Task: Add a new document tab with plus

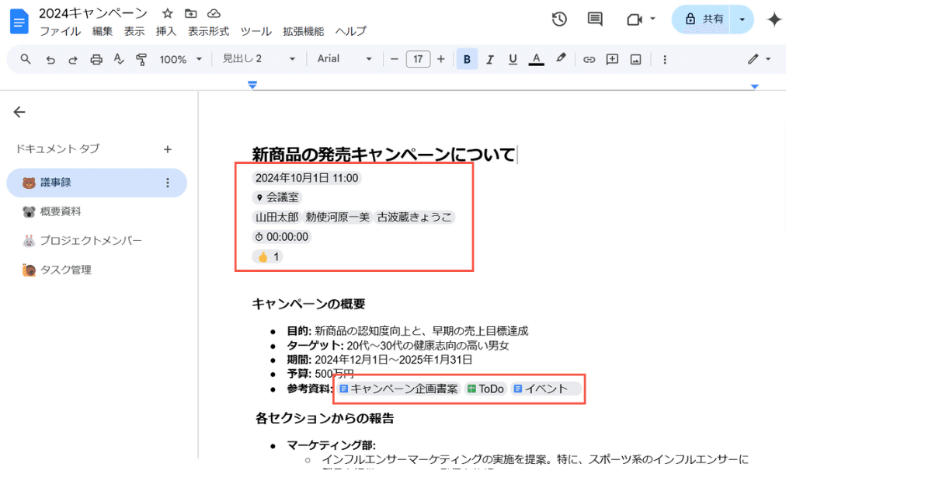Action: click(x=167, y=149)
